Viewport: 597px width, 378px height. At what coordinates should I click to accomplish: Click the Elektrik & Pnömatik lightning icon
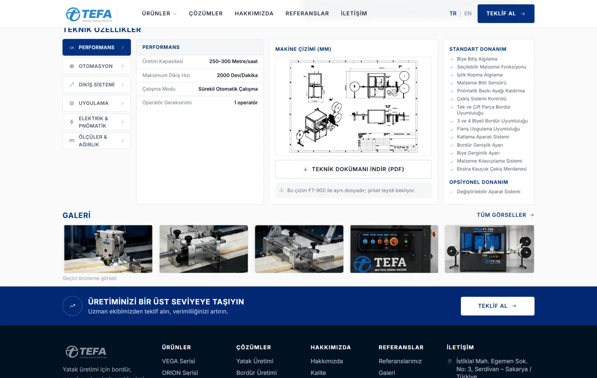point(72,122)
